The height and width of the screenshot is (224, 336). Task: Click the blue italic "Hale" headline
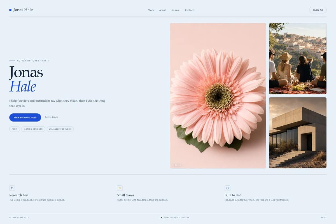click(23, 86)
